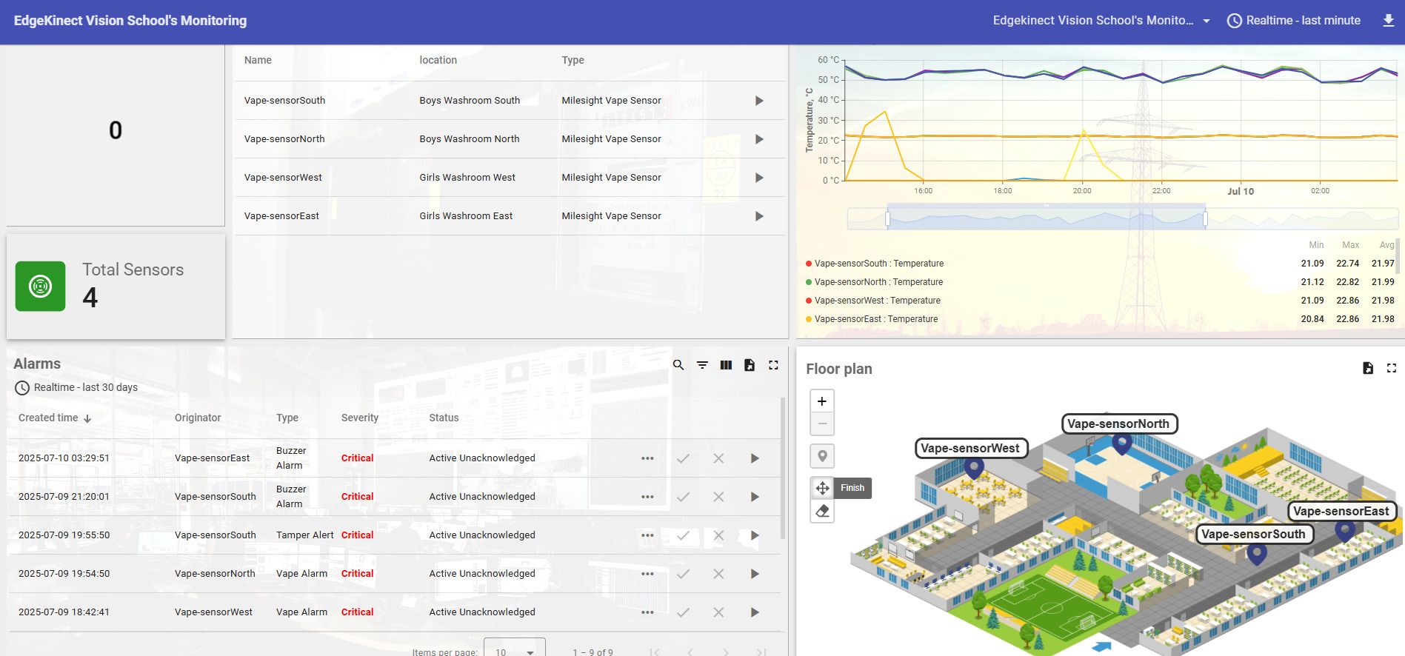The image size is (1405, 656).
Task: Export floor plan widget data
Action: click(1368, 368)
